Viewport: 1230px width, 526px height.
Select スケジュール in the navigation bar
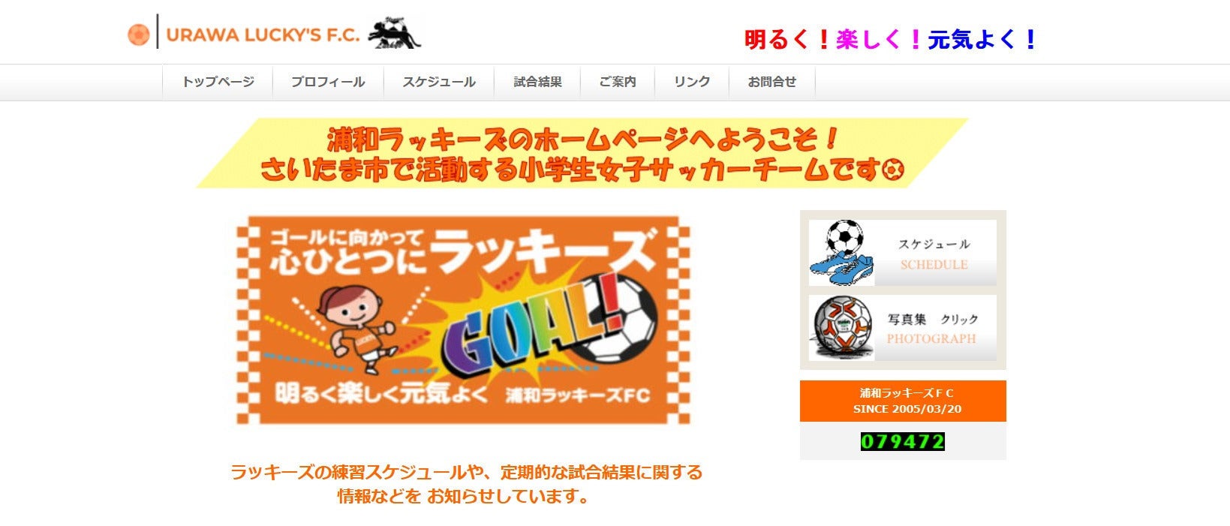pos(439,82)
